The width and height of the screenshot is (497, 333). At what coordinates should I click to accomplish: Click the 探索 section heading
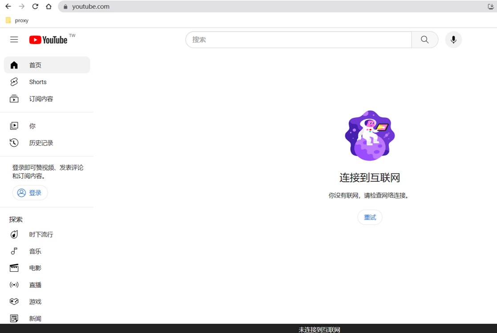tap(16, 219)
